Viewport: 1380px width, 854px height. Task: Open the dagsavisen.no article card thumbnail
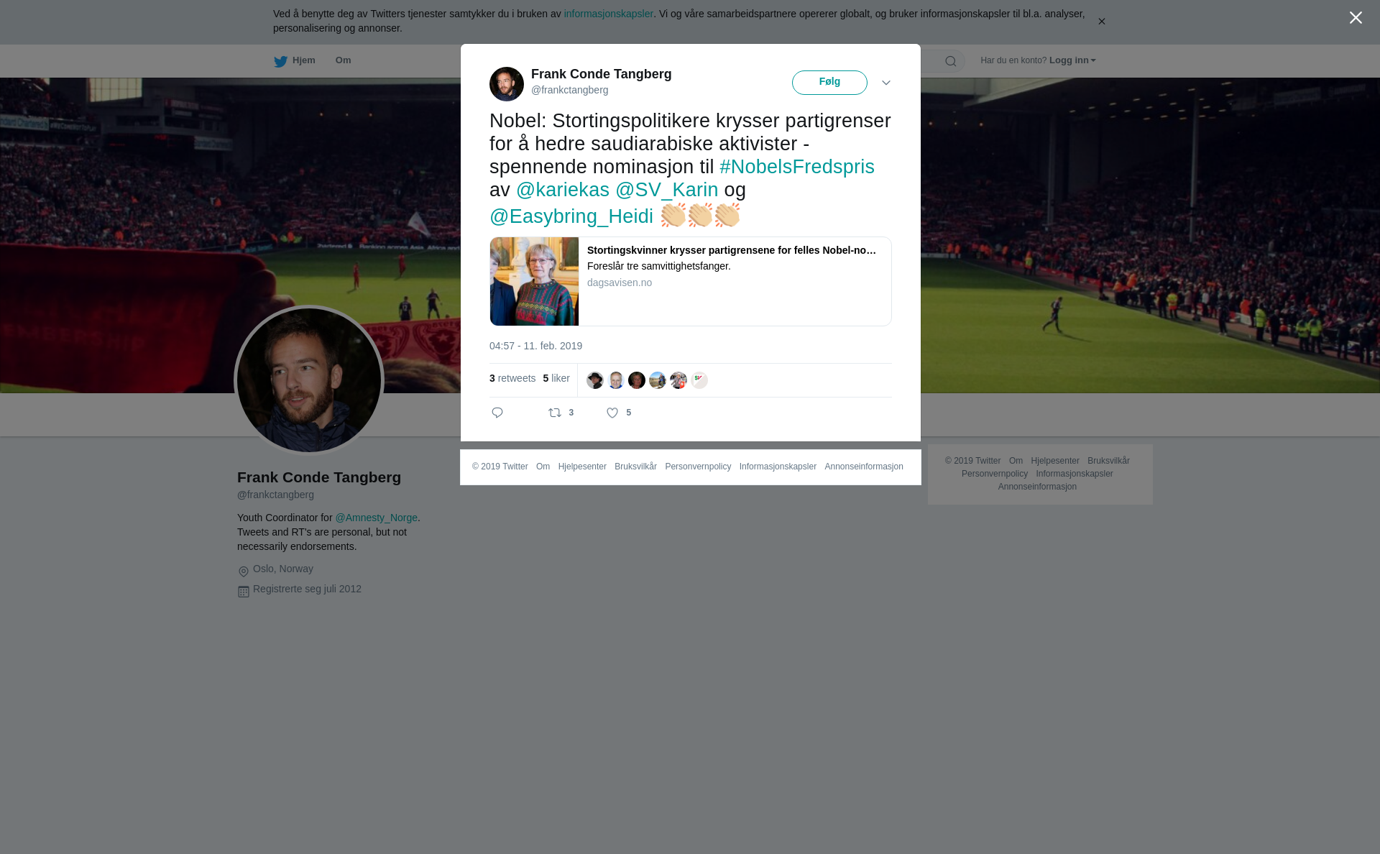(x=534, y=281)
